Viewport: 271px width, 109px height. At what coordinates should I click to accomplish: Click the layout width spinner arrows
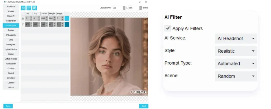(124, 8)
